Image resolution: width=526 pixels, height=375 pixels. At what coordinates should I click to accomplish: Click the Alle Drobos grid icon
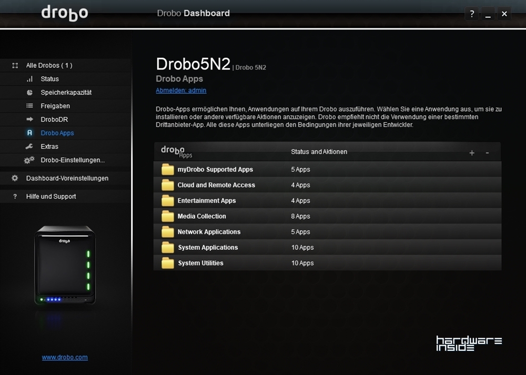pyautogui.click(x=15, y=65)
